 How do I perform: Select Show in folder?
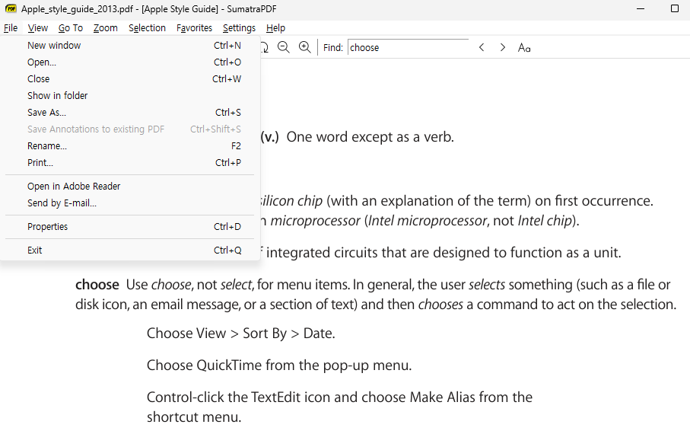130,96
